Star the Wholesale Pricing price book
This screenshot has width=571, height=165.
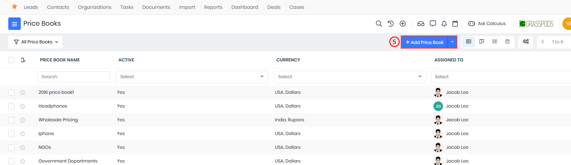point(23,120)
